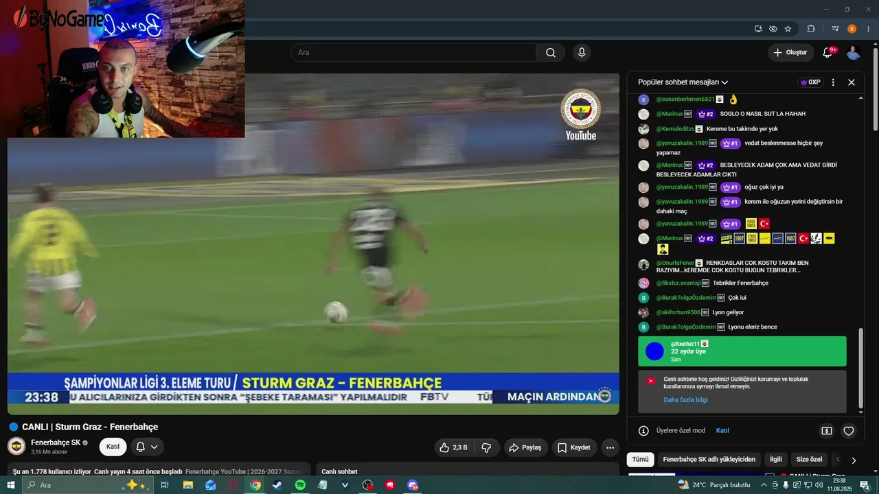Open the YouTube account avatar menu
This screenshot has height=494, width=879.
pos(854,53)
